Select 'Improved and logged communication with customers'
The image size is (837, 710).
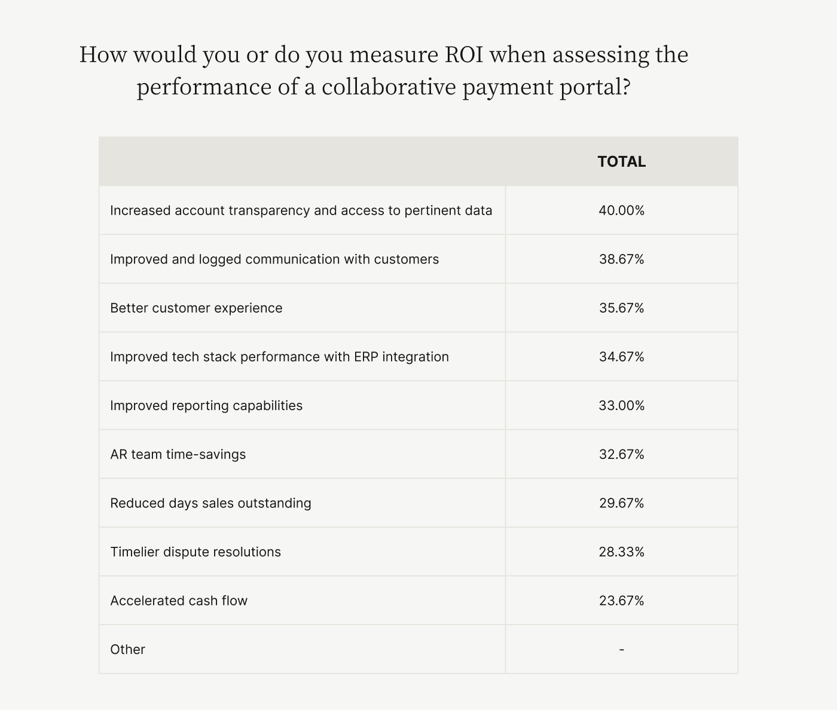[274, 259]
